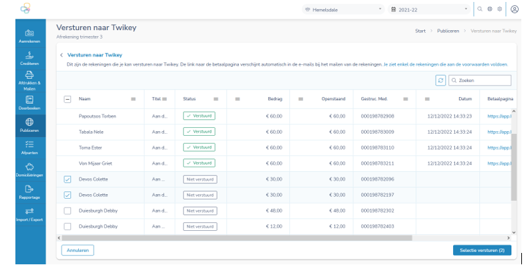The width and height of the screenshot is (532, 271).
Task: Open the Rapportage sidebar section
Action: (x=29, y=192)
